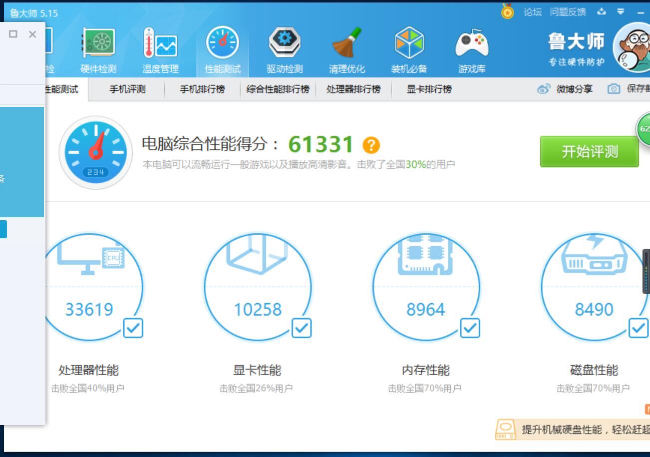This screenshot has width=650, height=457.
Task: Click 击败全国26%用户 text
Action: (x=256, y=388)
